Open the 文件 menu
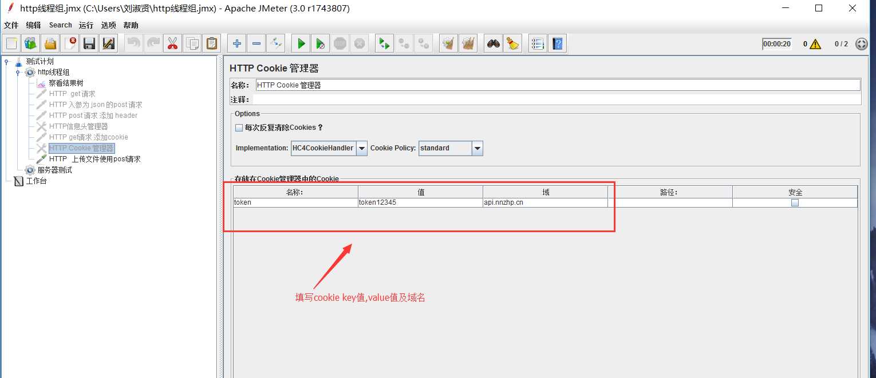The image size is (876, 378). 11,25
